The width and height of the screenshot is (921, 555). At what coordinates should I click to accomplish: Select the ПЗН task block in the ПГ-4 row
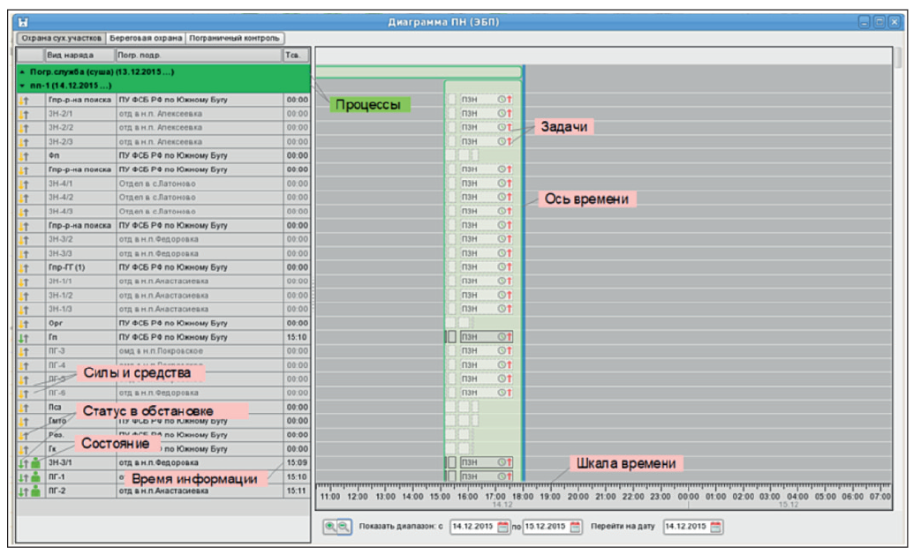[487, 365]
